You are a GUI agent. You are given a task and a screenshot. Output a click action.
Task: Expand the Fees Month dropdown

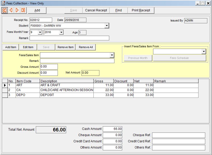click(x=40, y=32)
